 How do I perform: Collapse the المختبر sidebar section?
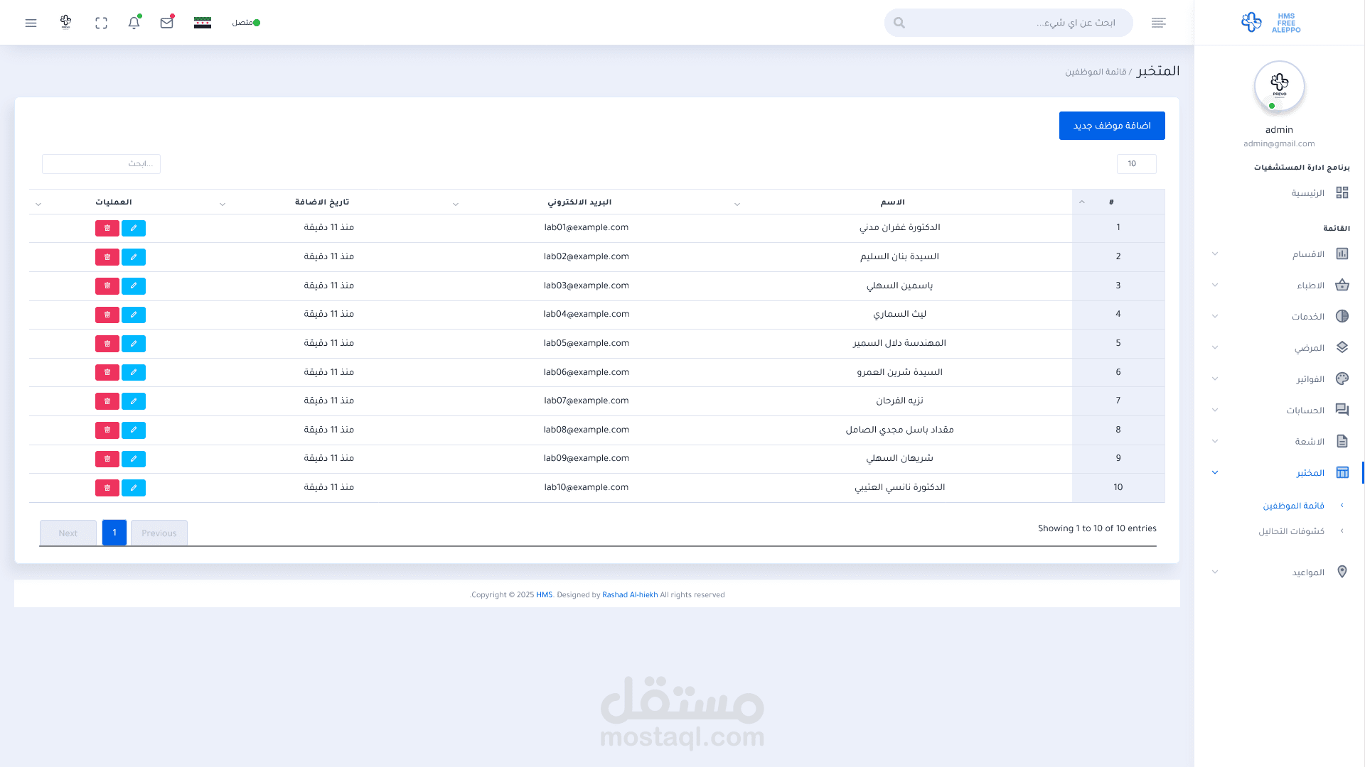click(x=1310, y=473)
